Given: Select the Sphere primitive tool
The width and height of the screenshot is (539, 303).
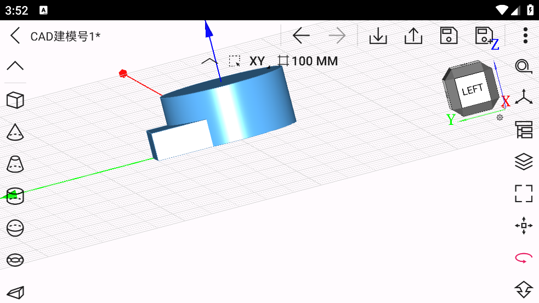Looking at the screenshot, I should pos(15,228).
